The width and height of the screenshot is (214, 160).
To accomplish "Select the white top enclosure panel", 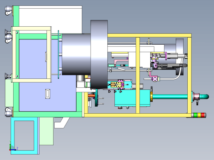I will click(51, 19).
